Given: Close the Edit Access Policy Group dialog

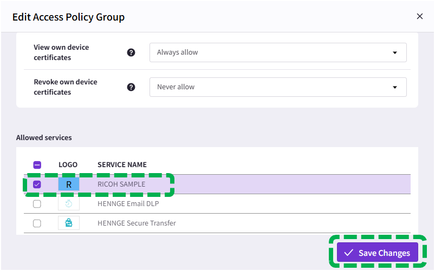Looking at the screenshot, I should coord(419,17).
